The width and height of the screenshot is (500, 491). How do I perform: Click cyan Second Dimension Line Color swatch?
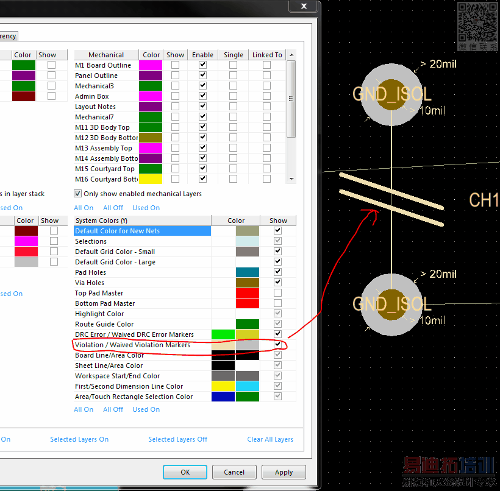[x=248, y=386]
